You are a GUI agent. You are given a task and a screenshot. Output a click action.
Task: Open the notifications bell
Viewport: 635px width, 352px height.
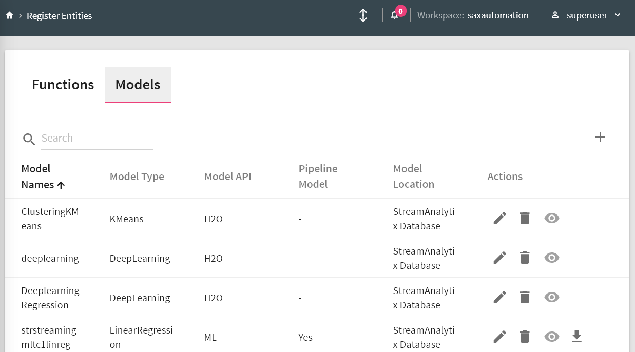click(x=394, y=15)
